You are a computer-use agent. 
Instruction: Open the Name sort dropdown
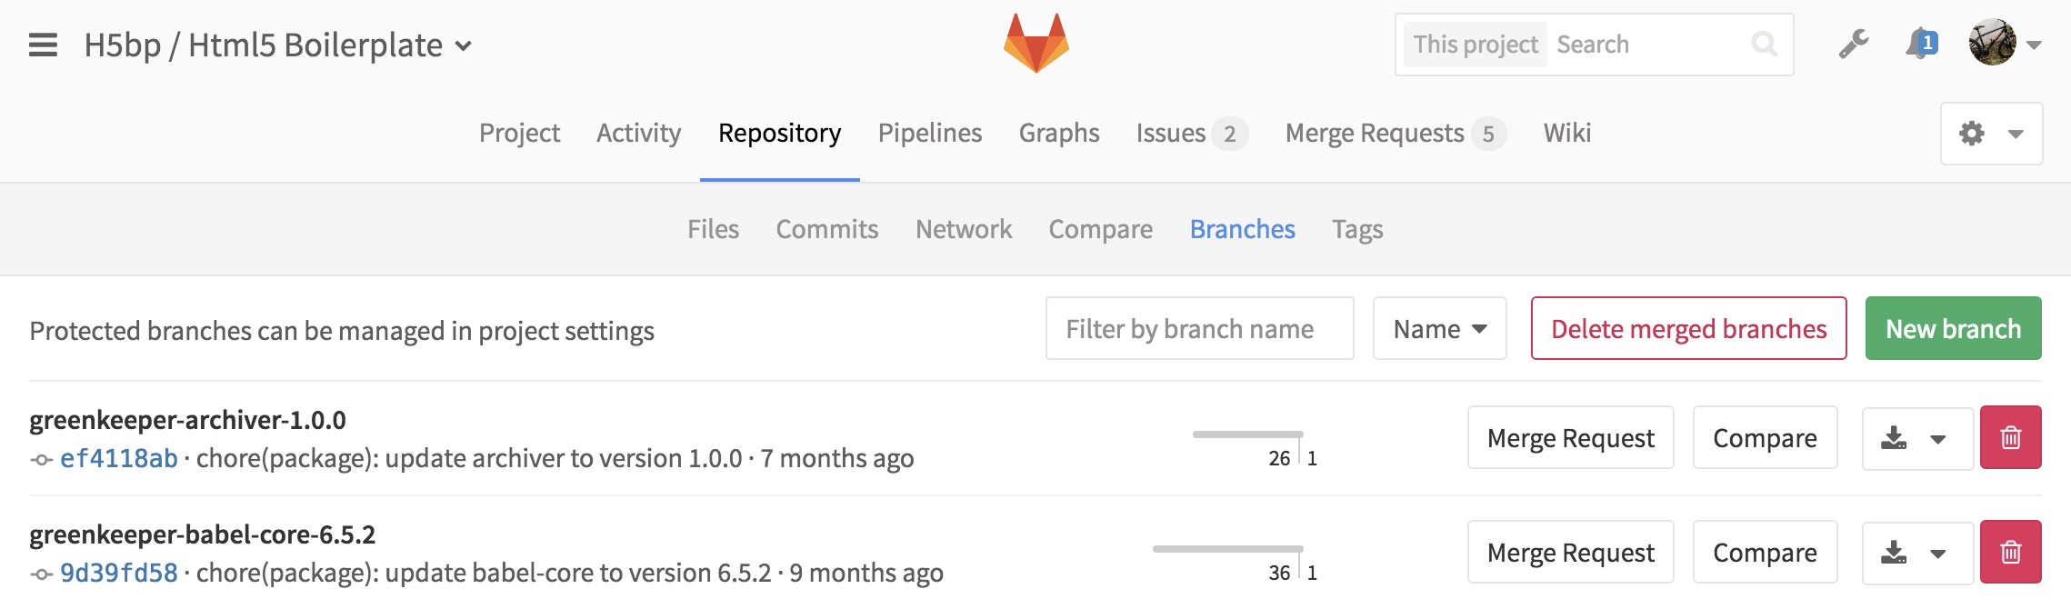pyautogui.click(x=1439, y=328)
